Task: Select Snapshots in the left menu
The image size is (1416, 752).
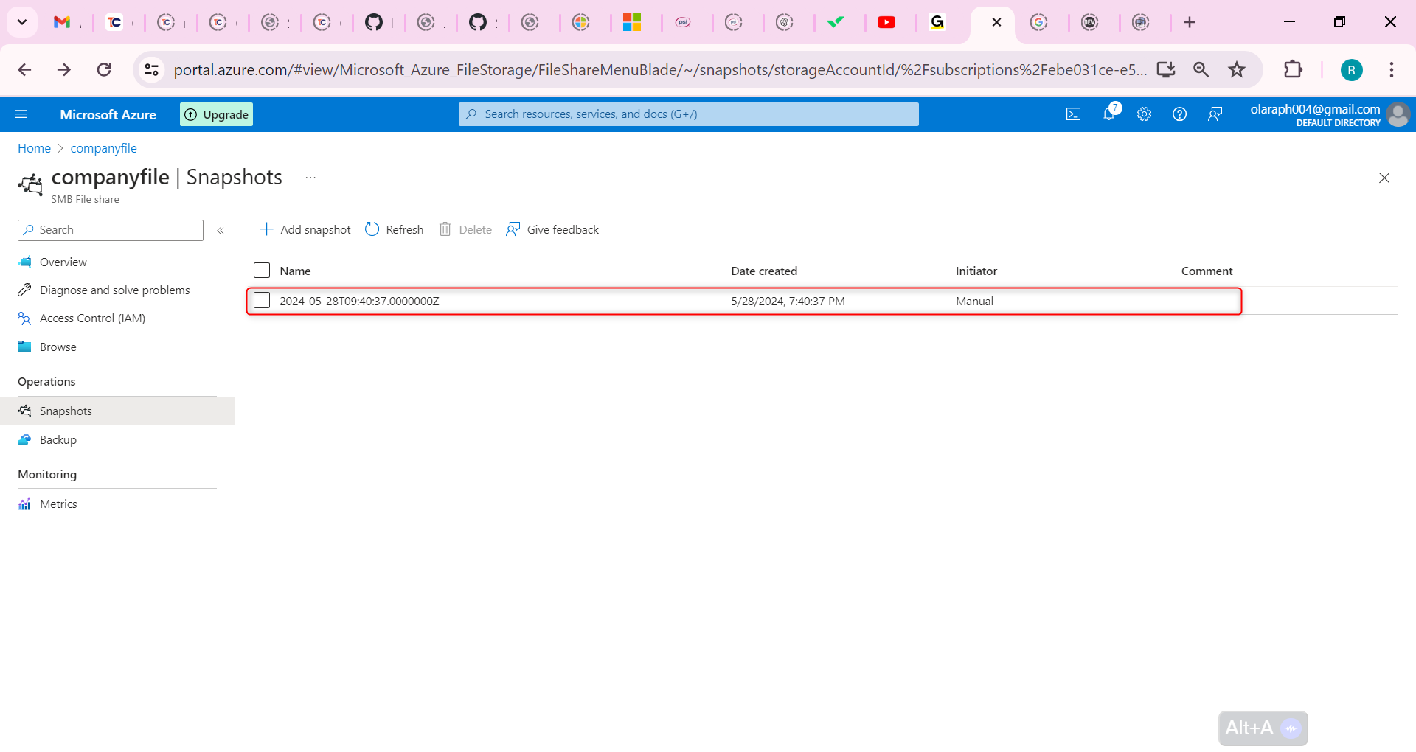Action: pyautogui.click(x=117, y=411)
